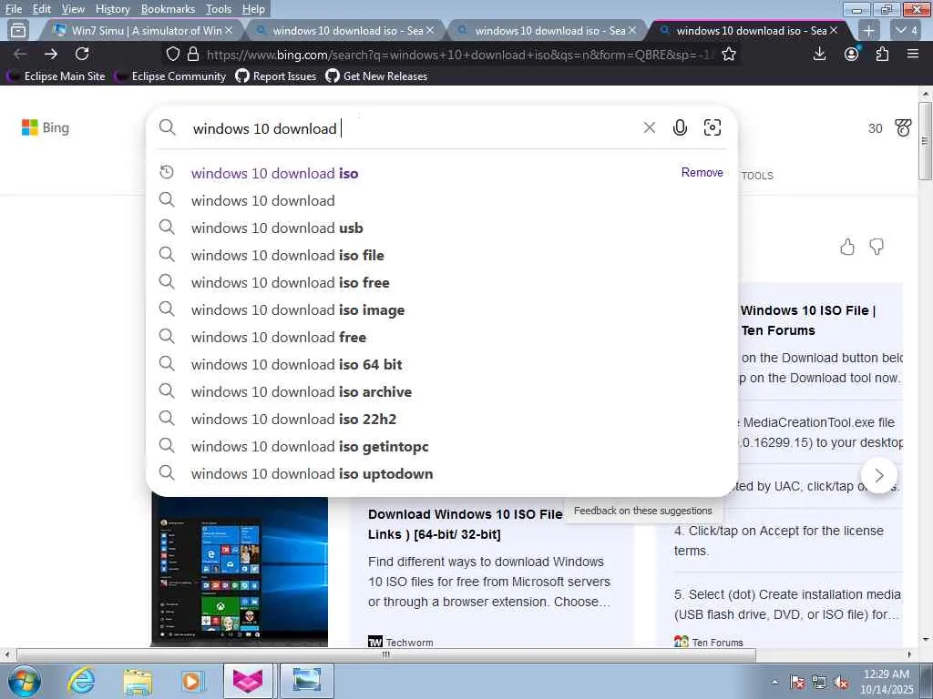
Task: Open the tab overview icon
Action: point(18,30)
